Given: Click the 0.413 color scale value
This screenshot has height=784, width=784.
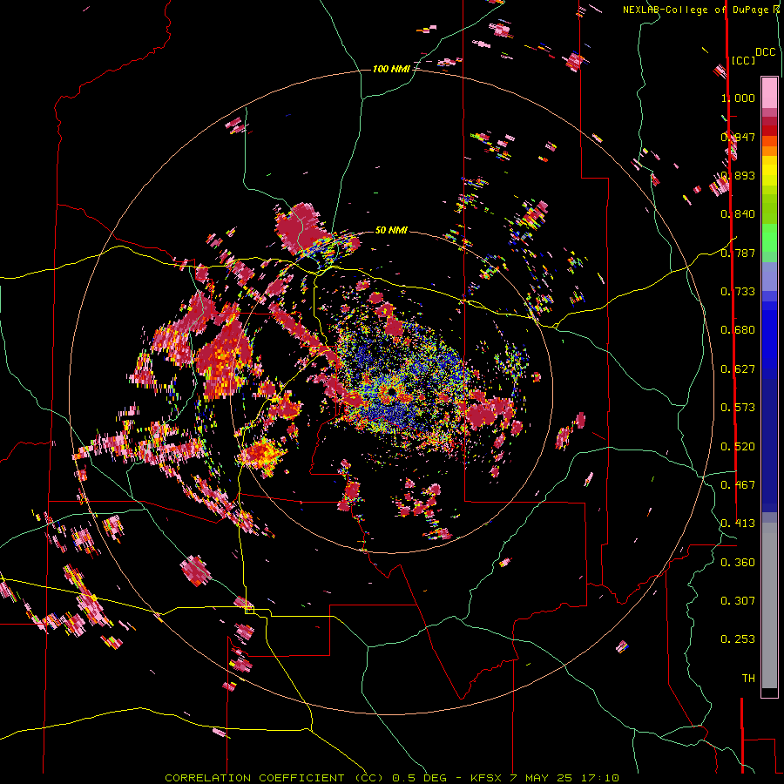Looking at the screenshot, I should coord(738,524).
